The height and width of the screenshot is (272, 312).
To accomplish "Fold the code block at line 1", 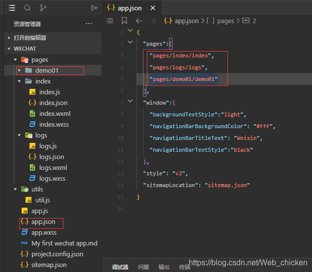I will (x=130, y=30).
